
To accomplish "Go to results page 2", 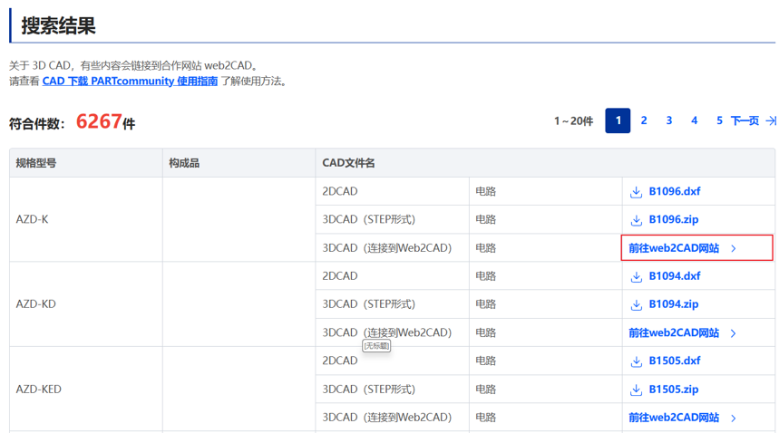I will point(644,120).
